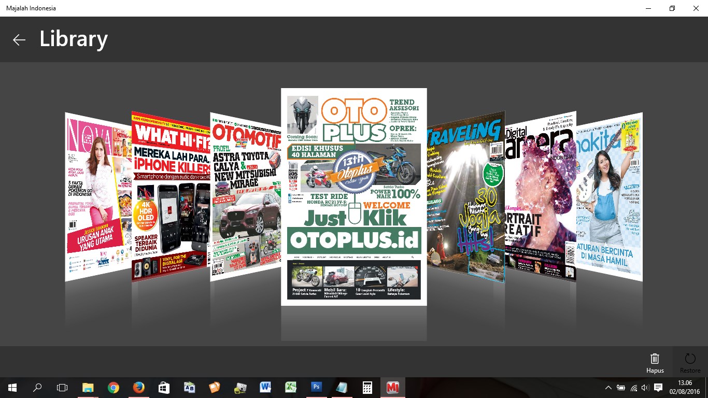This screenshot has height=398, width=708.
Task: Click the Majalah Indonesia taskbar icon
Action: (x=392, y=387)
